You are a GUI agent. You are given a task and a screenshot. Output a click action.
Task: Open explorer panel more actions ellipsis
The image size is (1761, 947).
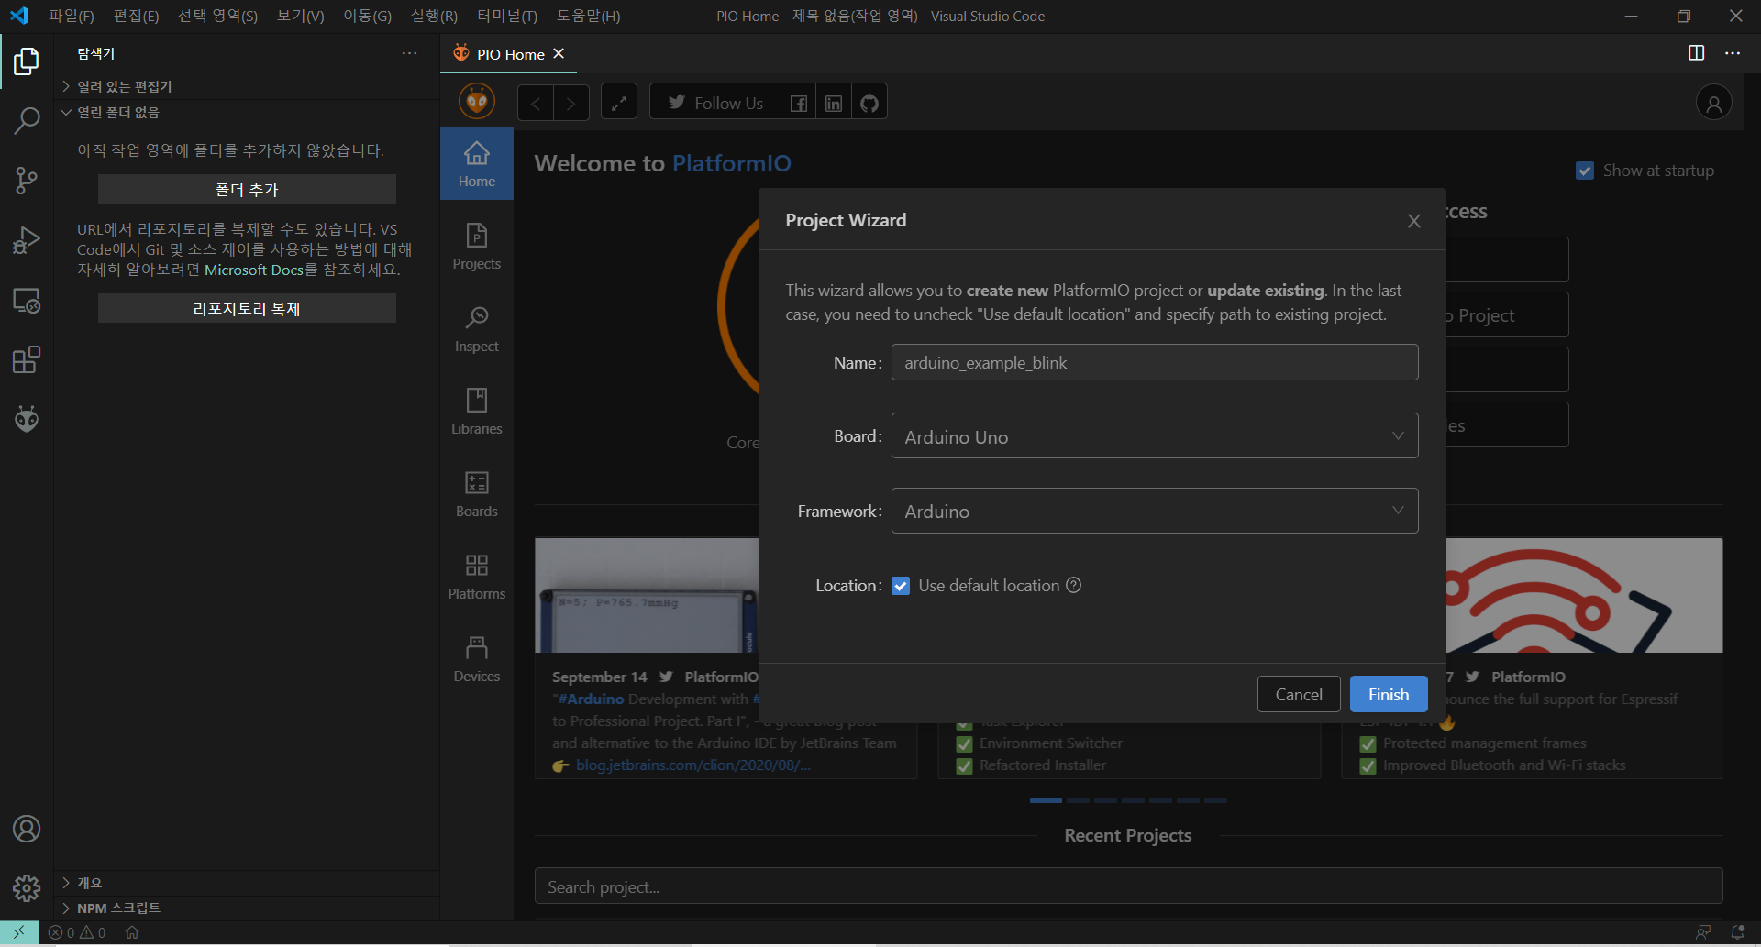[409, 53]
